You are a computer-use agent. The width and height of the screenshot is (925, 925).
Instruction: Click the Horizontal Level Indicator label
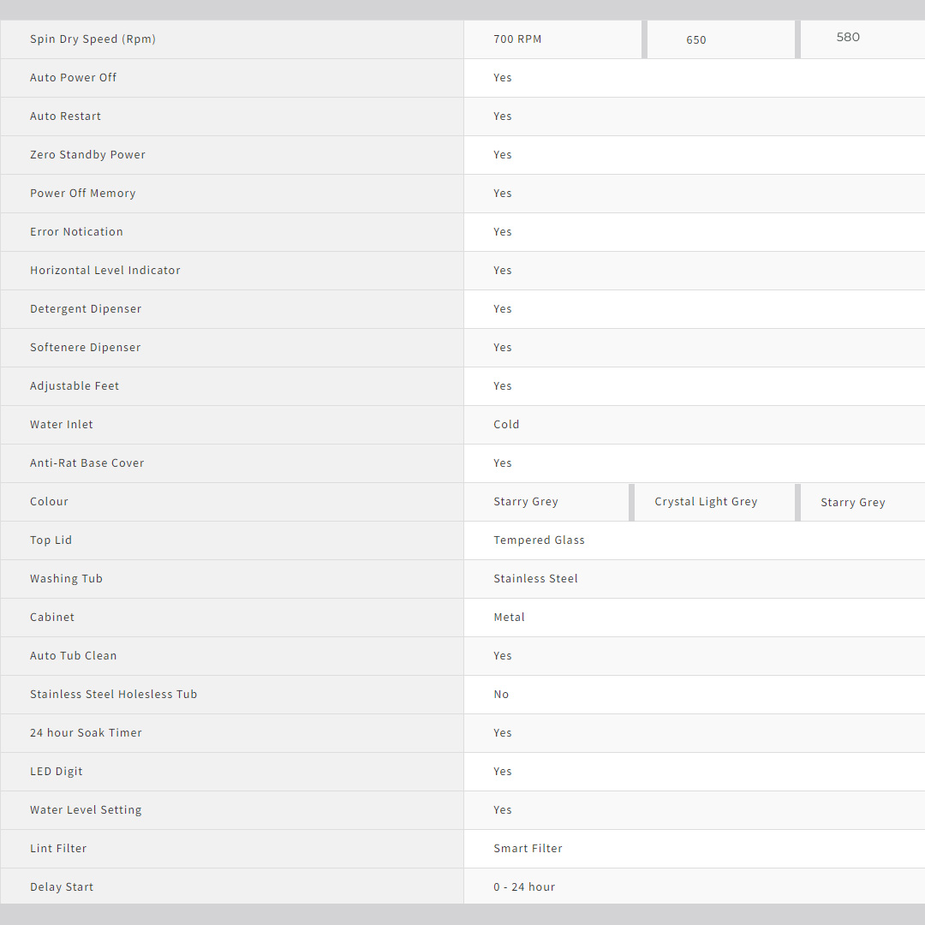click(104, 271)
